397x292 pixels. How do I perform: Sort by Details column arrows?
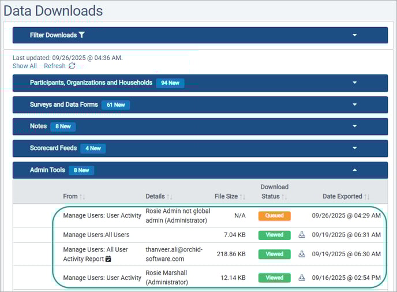click(x=170, y=196)
